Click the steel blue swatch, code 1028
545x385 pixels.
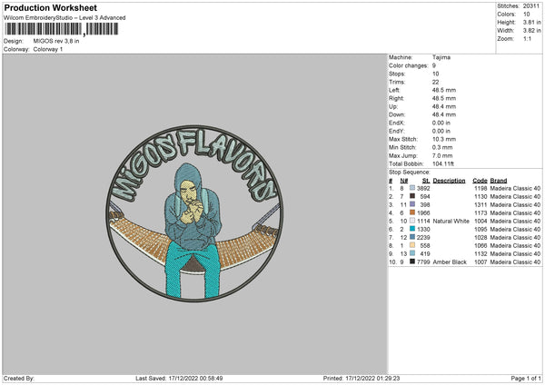click(x=412, y=237)
